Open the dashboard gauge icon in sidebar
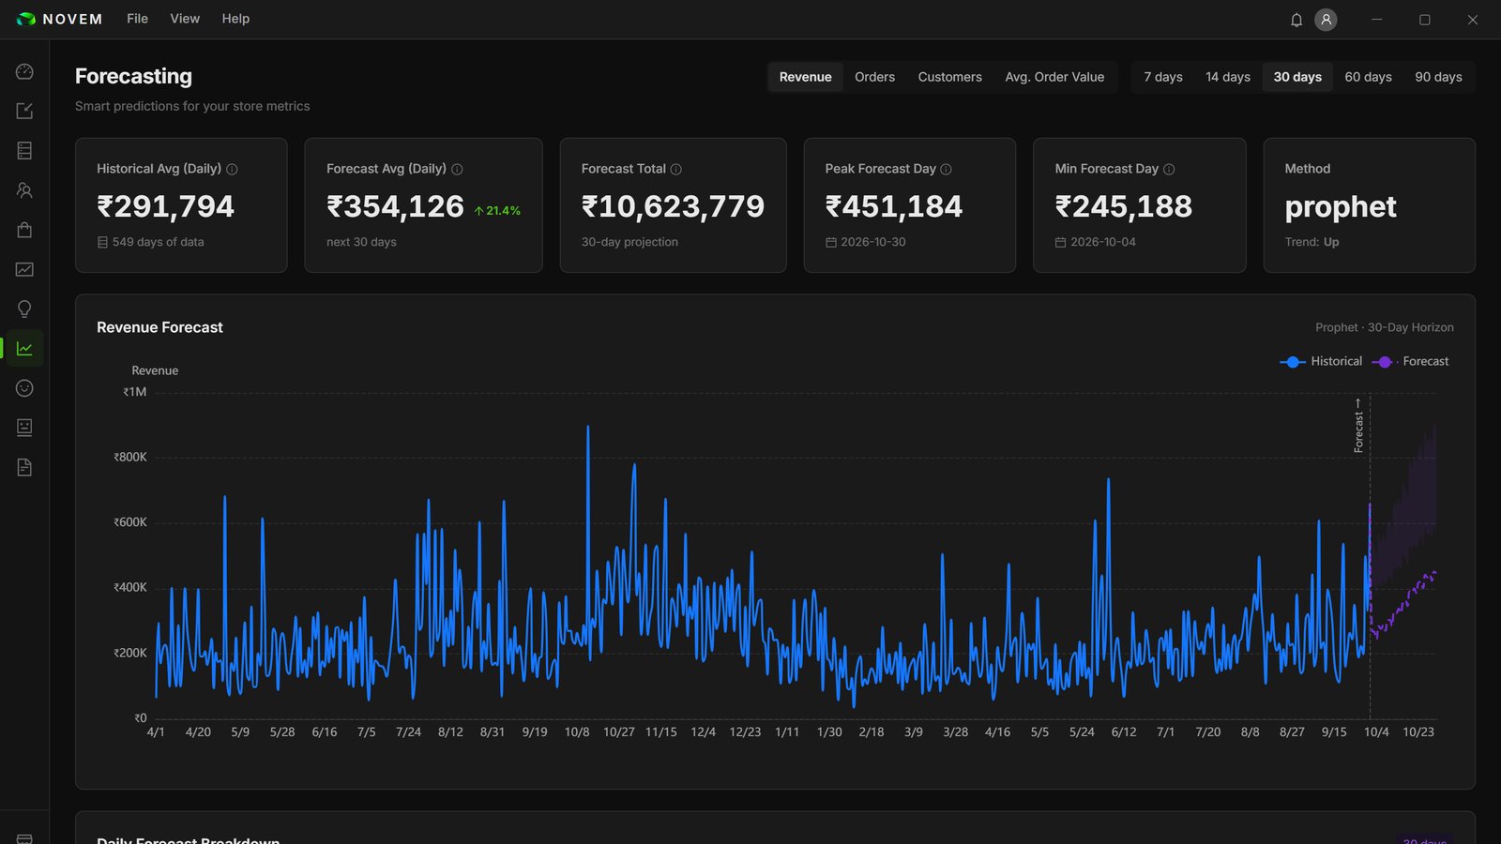This screenshot has height=844, width=1501. 24,71
